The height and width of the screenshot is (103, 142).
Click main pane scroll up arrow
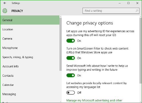click(x=141, y=17)
